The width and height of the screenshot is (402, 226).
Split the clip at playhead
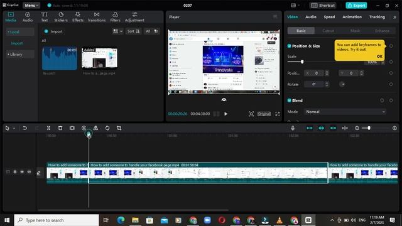click(x=48, y=128)
